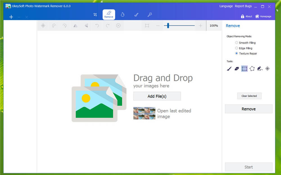Select the freehand pen tool
Image resolution: width=281 pixels, height=175 pixels.
point(260,68)
